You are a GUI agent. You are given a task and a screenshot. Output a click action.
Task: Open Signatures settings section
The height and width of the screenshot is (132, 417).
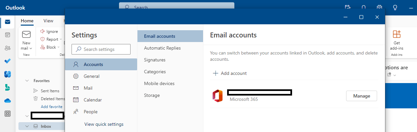tap(155, 60)
